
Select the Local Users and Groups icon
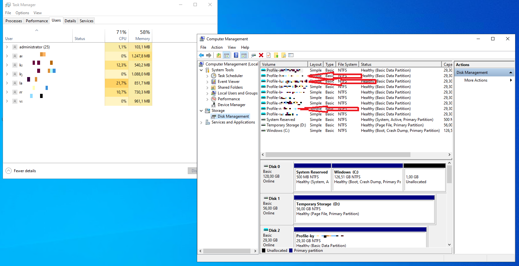tap(214, 93)
